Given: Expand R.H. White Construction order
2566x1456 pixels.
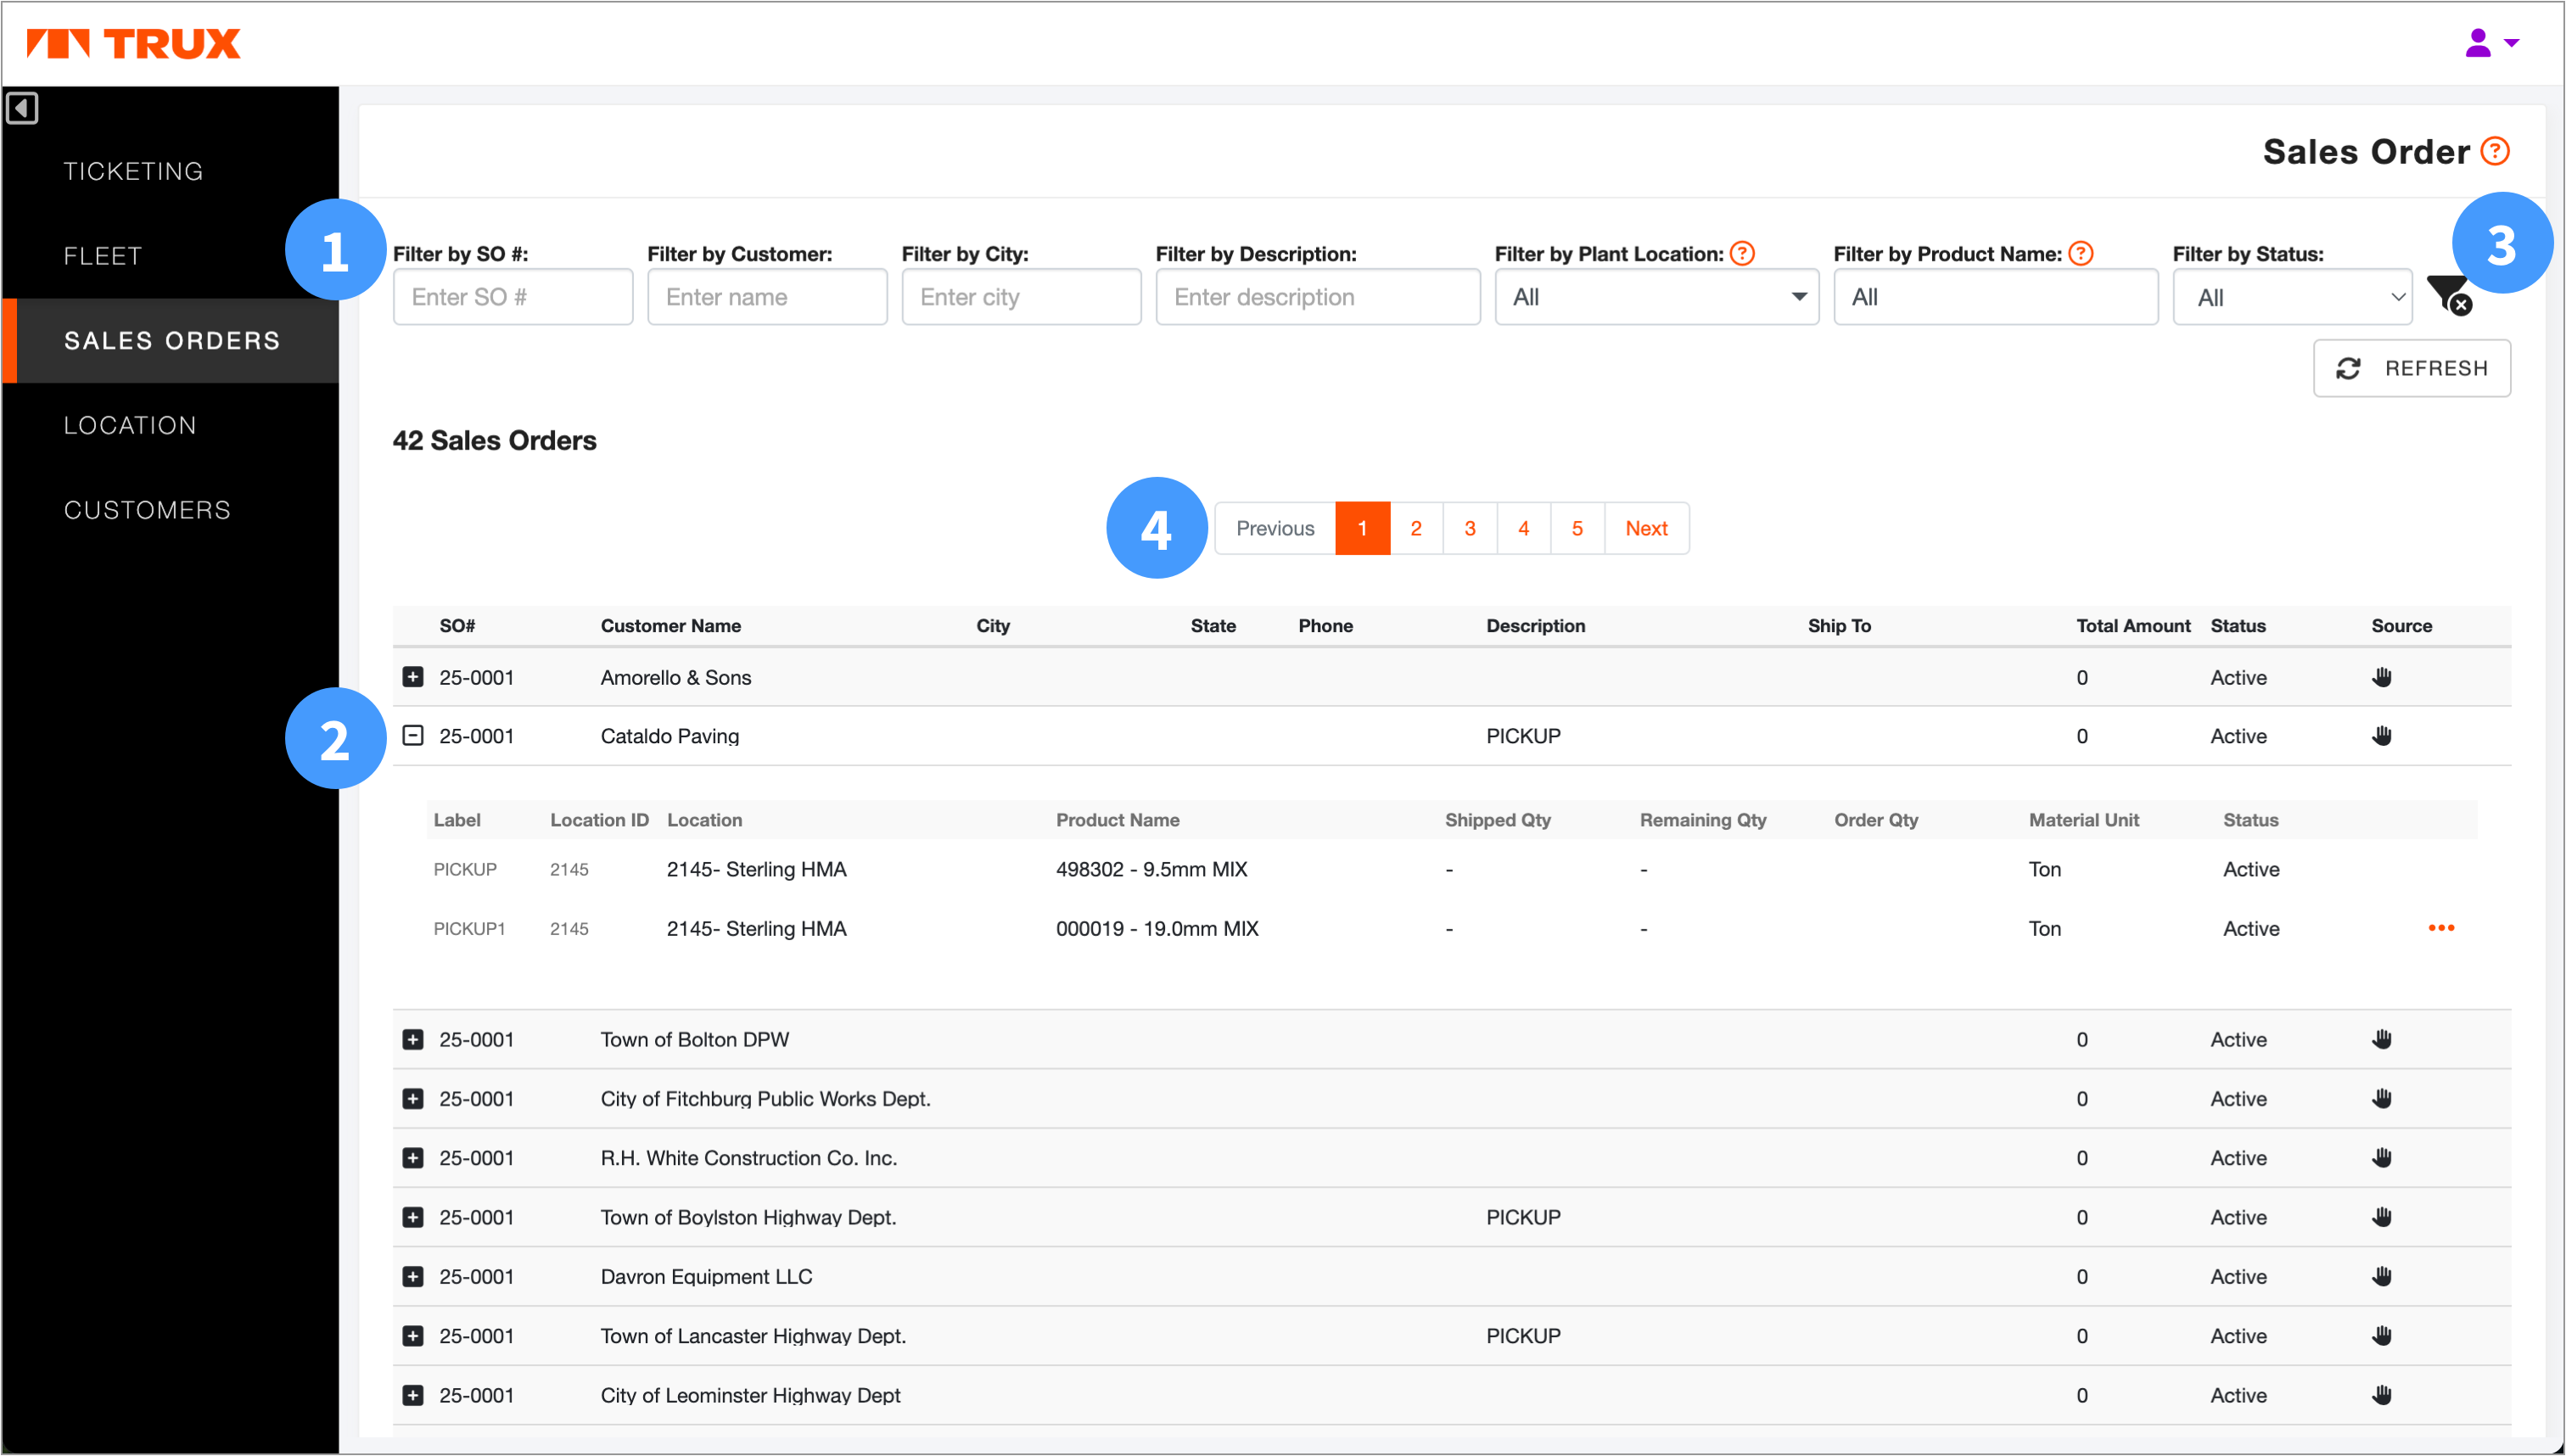Looking at the screenshot, I should coord(413,1157).
